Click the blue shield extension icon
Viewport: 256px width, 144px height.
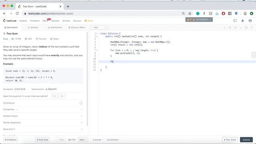(236, 14)
